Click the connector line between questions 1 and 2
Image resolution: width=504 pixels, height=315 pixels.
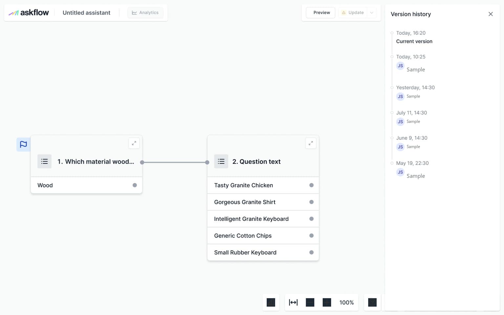point(175,162)
